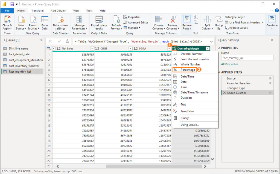Click the Replace Values button
Screen dimensions: 280x174
coord(236,28)
